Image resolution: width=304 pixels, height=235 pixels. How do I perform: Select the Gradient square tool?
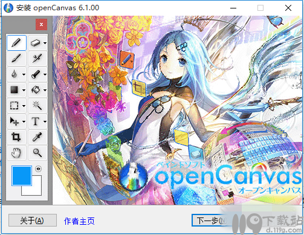[15, 90]
